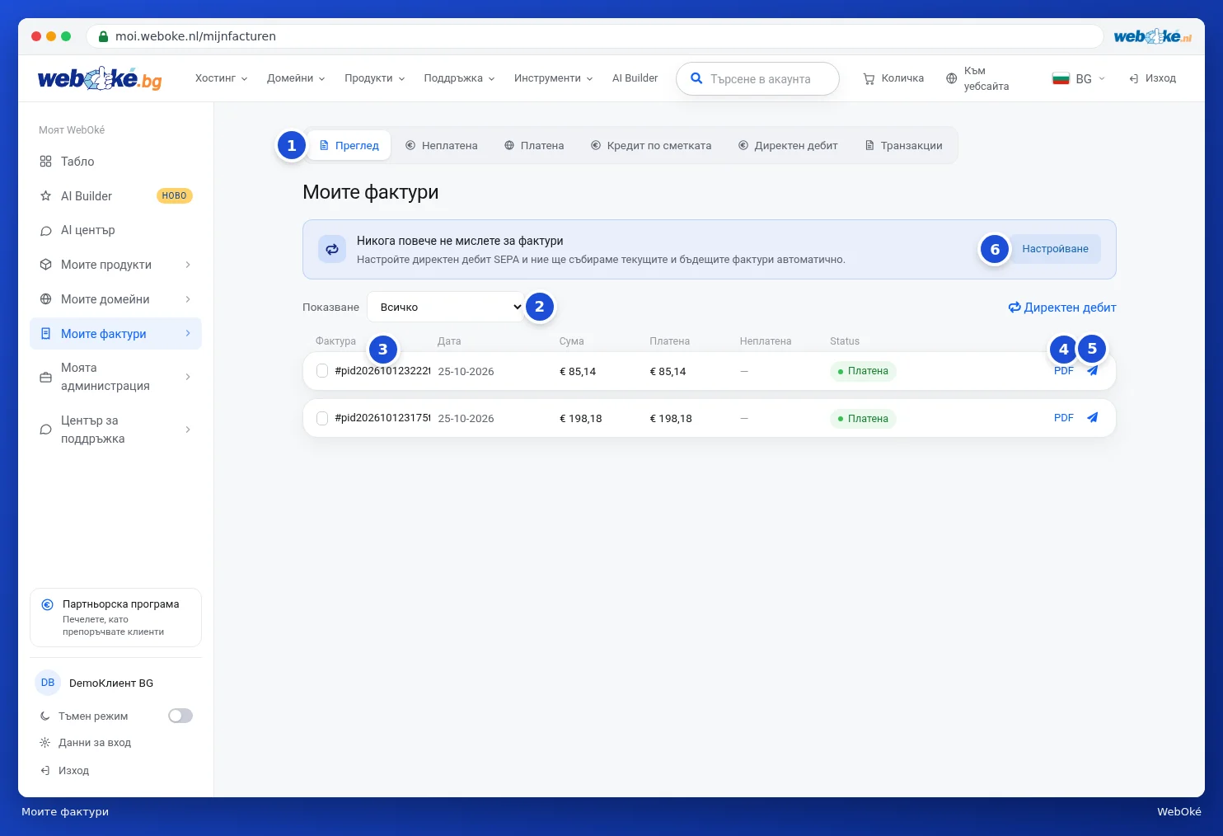The width and height of the screenshot is (1223, 836).
Task: Open PDF link for the € 198,18 invoice
Action: pos(1064,418)
